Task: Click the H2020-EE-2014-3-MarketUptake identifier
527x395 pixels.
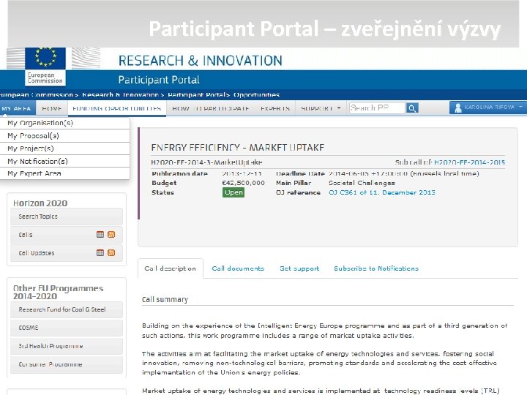Action: (206, 162)
